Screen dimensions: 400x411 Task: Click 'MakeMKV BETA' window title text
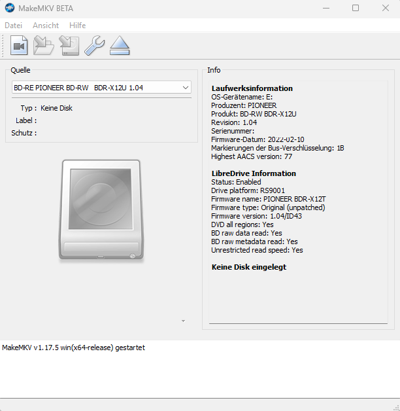(46, 9)
